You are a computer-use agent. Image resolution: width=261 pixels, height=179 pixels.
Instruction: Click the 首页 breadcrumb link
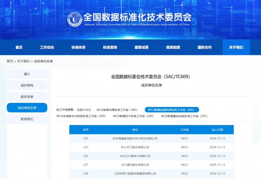pyautogui.click(x=10, y=61)
